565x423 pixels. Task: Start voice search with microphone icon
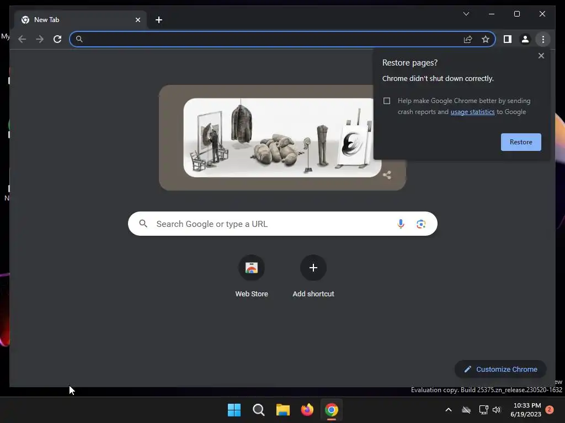[x=401, y=224]
